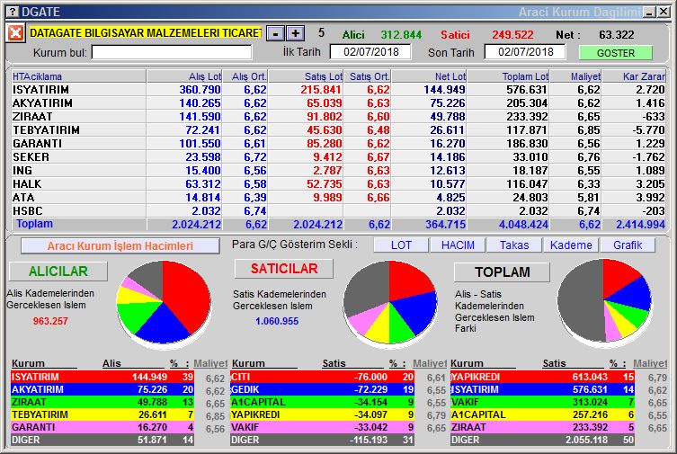Click the pink GARANTI buyers row
This screenshot has height=454, width=677.
(x=102, y=427)
